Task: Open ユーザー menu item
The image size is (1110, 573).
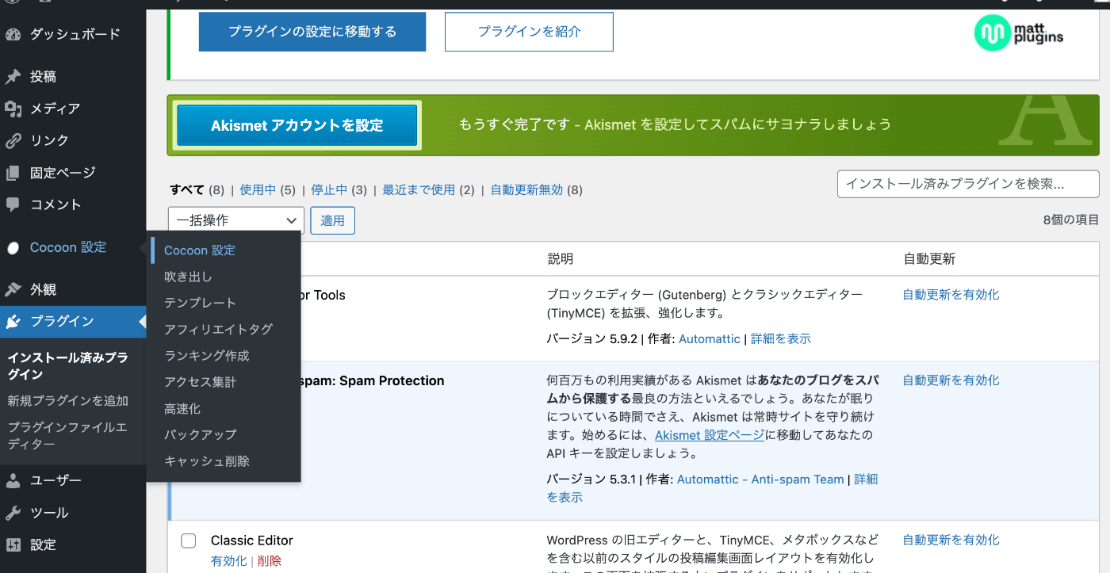Action: coord(55,480)
